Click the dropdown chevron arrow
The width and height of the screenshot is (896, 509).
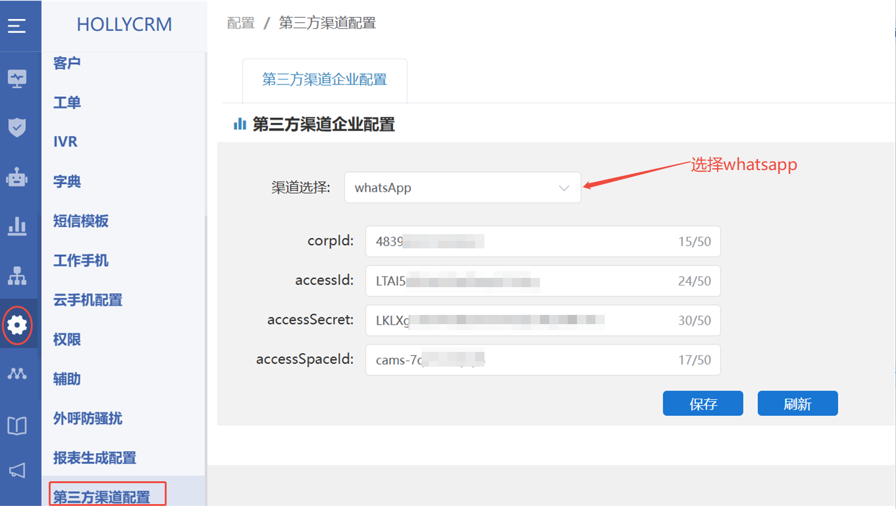(x=563, y=189)
